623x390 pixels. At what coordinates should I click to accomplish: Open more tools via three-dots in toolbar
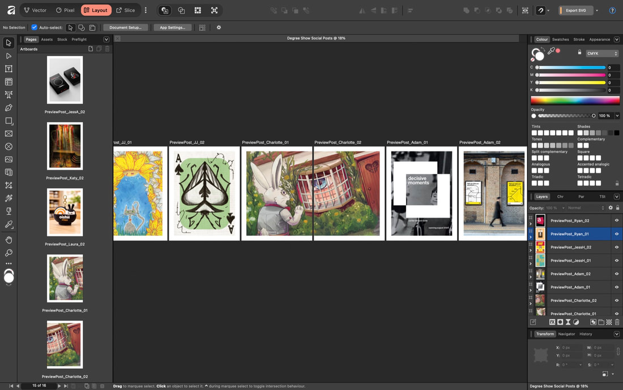[8, 263]
